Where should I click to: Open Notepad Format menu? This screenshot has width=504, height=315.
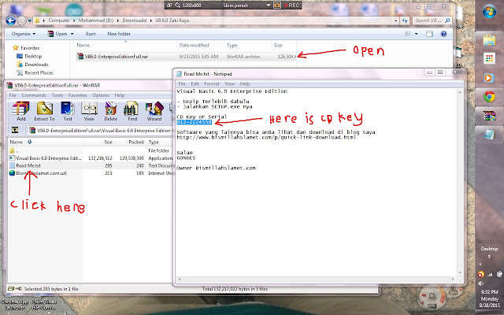[x=212, y=84]
